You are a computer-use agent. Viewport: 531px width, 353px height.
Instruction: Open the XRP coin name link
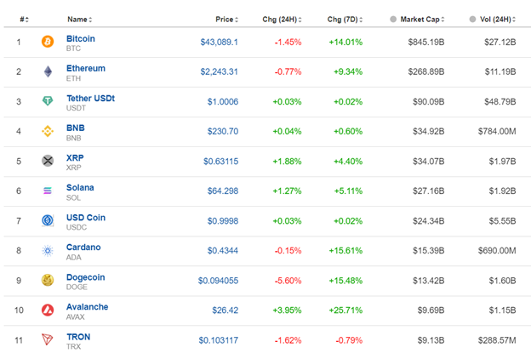[x=75, y=157]
